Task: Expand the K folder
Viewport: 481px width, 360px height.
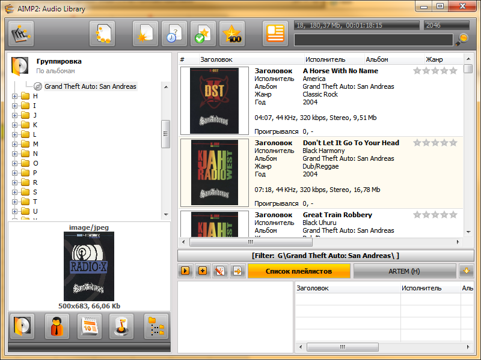Action: pos(14,125)
